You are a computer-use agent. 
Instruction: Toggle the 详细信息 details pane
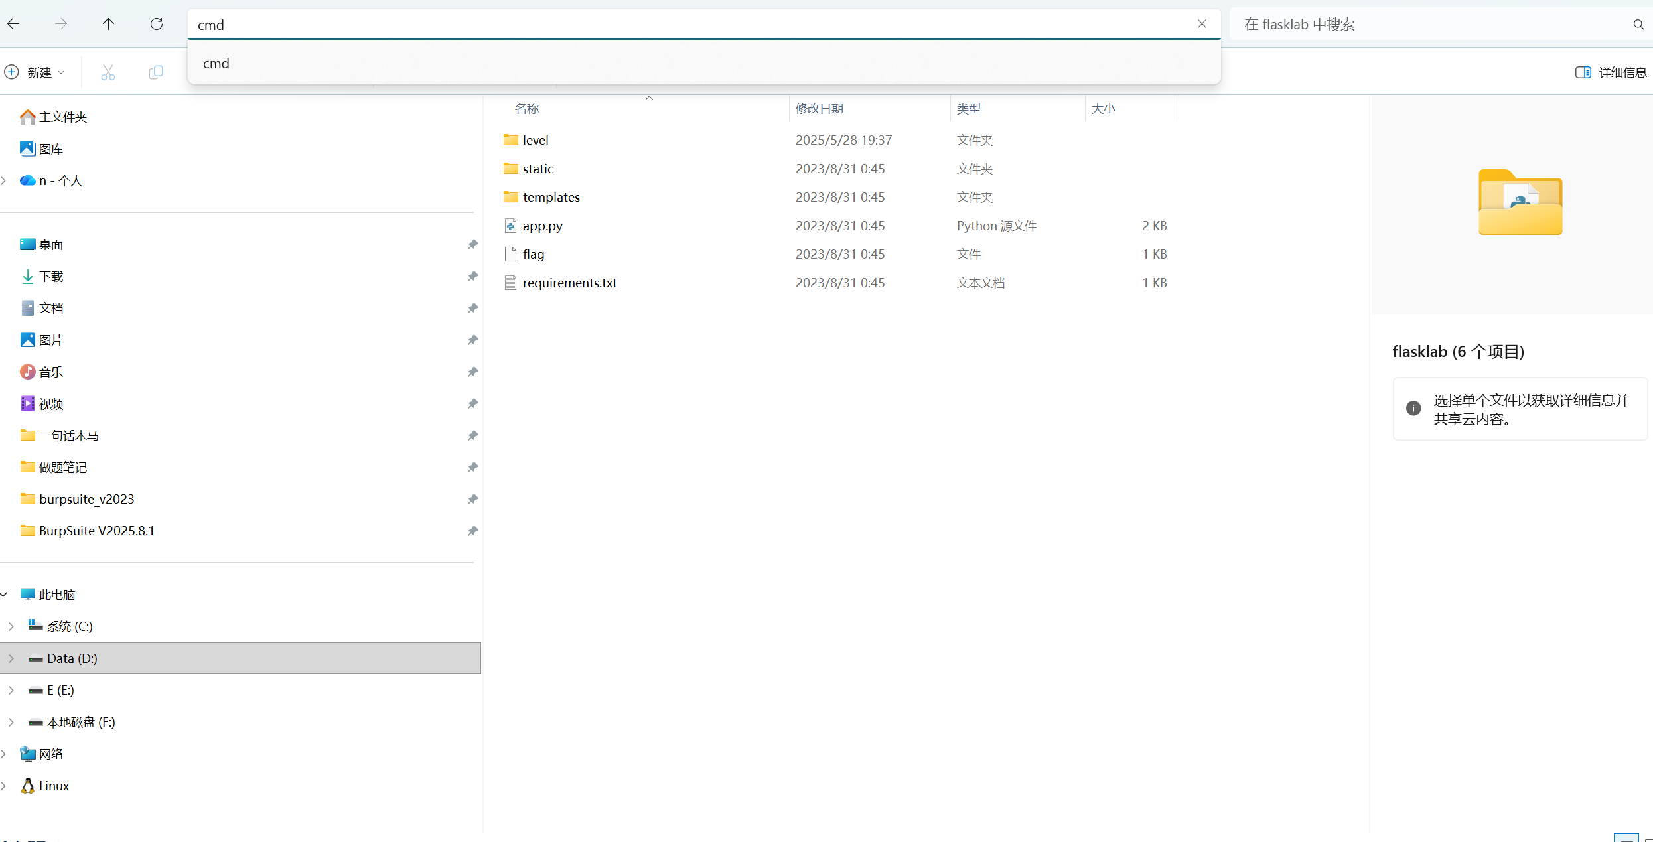1611,72
